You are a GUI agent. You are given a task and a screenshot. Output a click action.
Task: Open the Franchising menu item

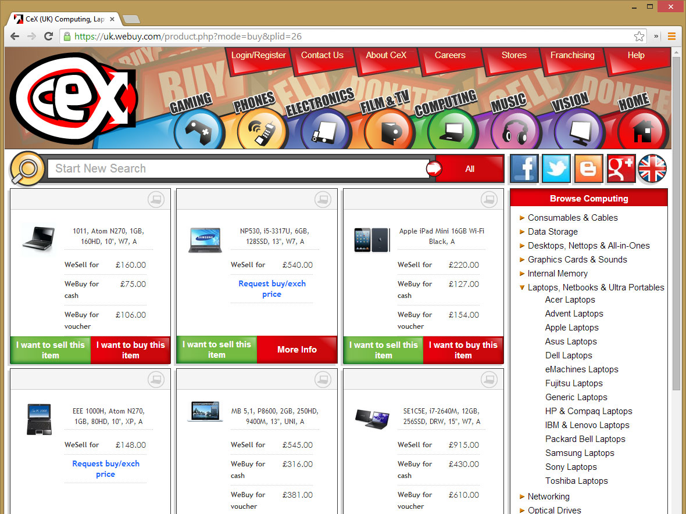tap(572, 56)
